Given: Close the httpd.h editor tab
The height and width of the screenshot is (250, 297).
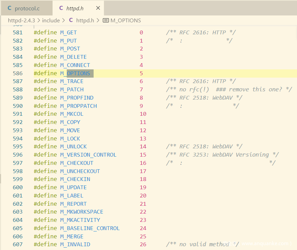Looking at the screenshot, I should click(x=98, y=8).
